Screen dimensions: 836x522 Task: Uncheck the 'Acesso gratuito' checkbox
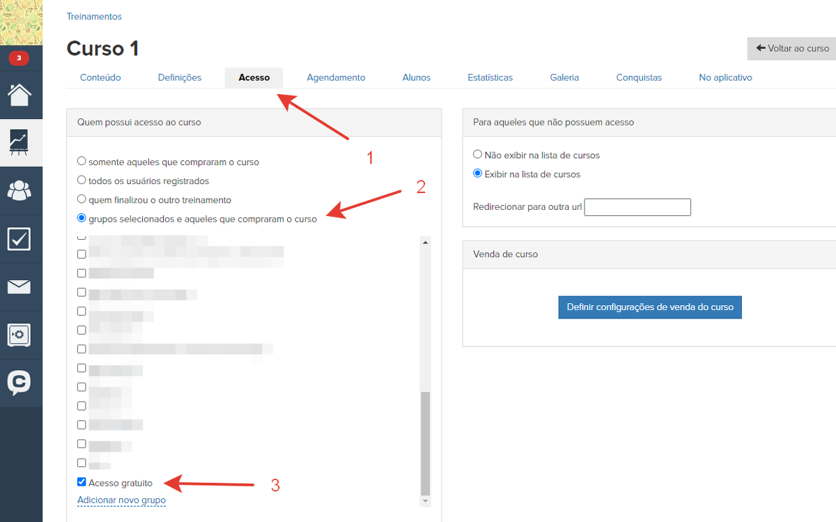pyautogui.click(x=82, y=482)
